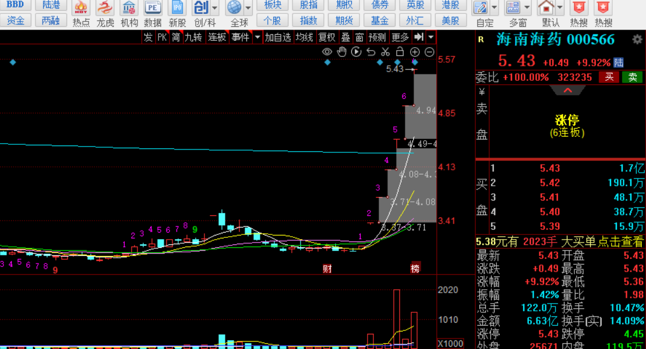Click the red 买 buy button
The width and height of the screenshot is (646, 349).
coord(609,77)
